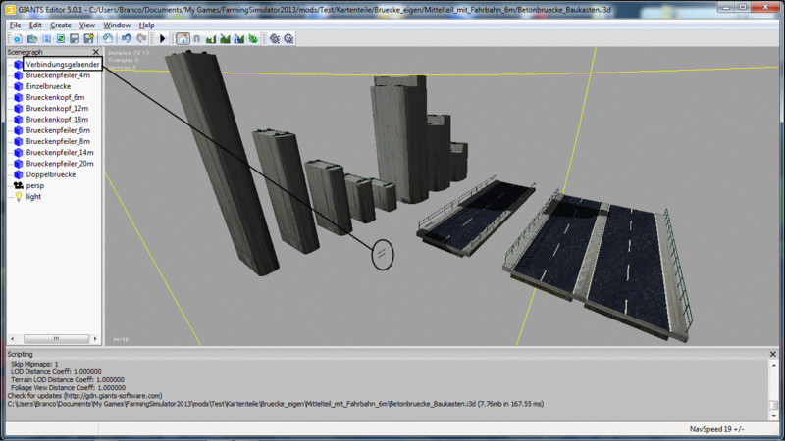Select the foliage paint tool icon
Image resolution: width=785 pixels, height=441 pixels.
(x=253, y=38)
